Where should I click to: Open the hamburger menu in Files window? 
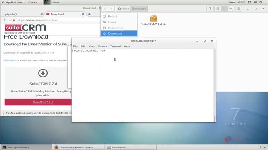click(238, 8)
